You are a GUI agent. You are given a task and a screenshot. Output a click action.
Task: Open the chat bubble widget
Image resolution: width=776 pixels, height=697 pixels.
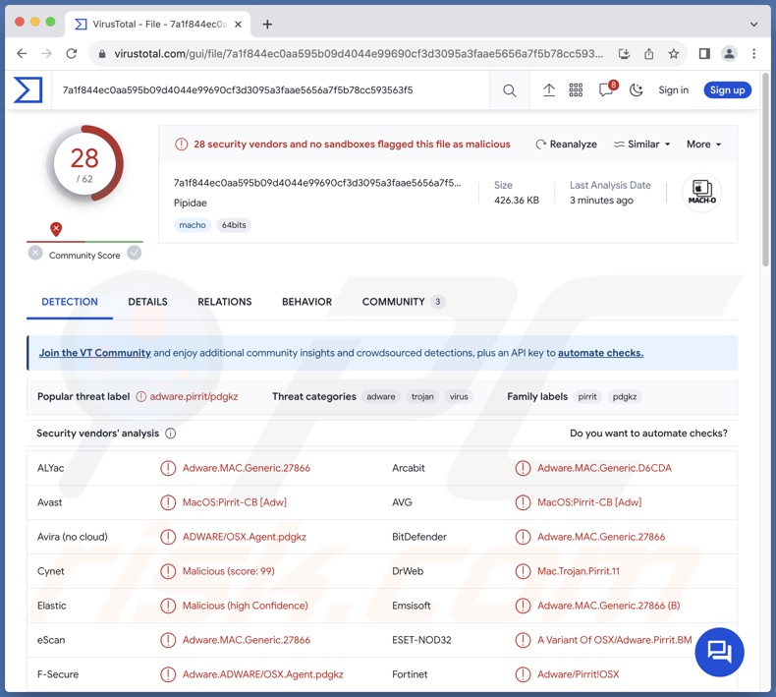[x=719, y=651]
